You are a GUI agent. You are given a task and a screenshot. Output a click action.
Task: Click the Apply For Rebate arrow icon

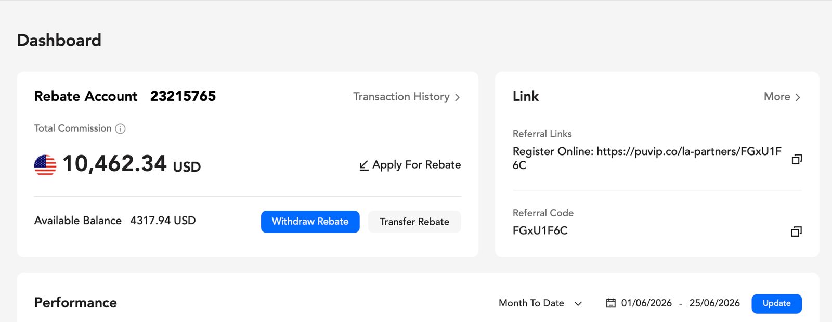pos(364,165)
